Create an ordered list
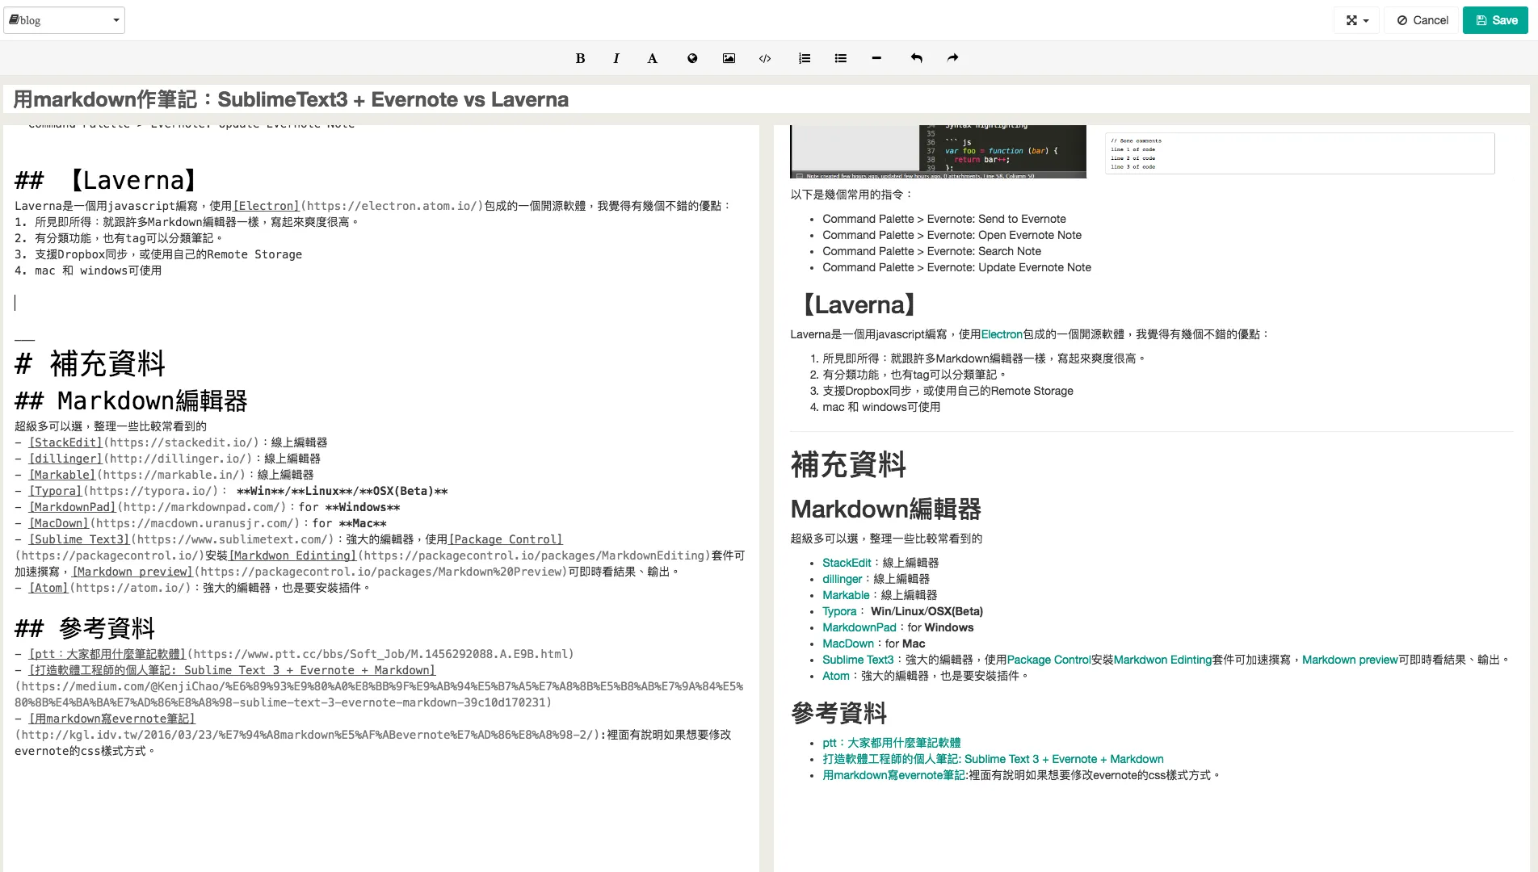Viewport: 1538px width, 872px height. (x=804, y=57)
